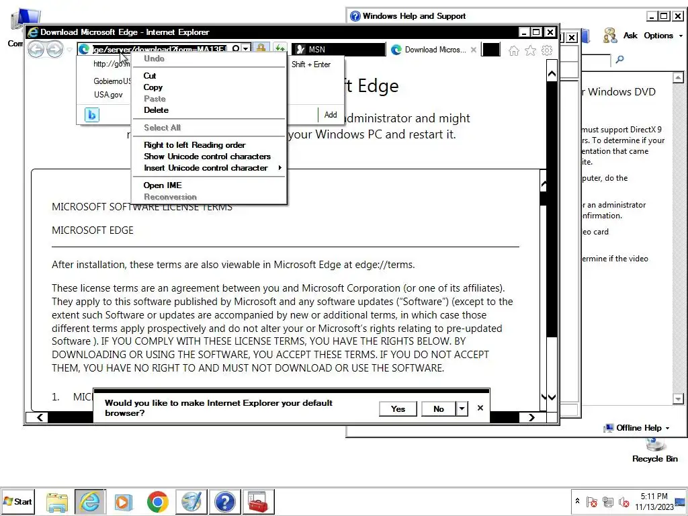Switch to the MSN tab
The width and height of the screenshot is (688, 516).
click(338, 50)
